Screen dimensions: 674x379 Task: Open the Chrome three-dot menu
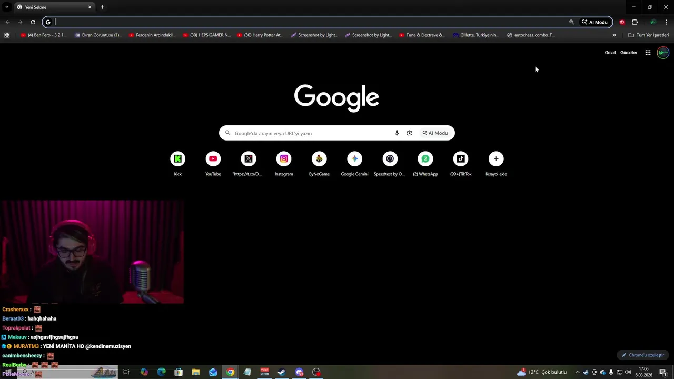coord(667,22)
